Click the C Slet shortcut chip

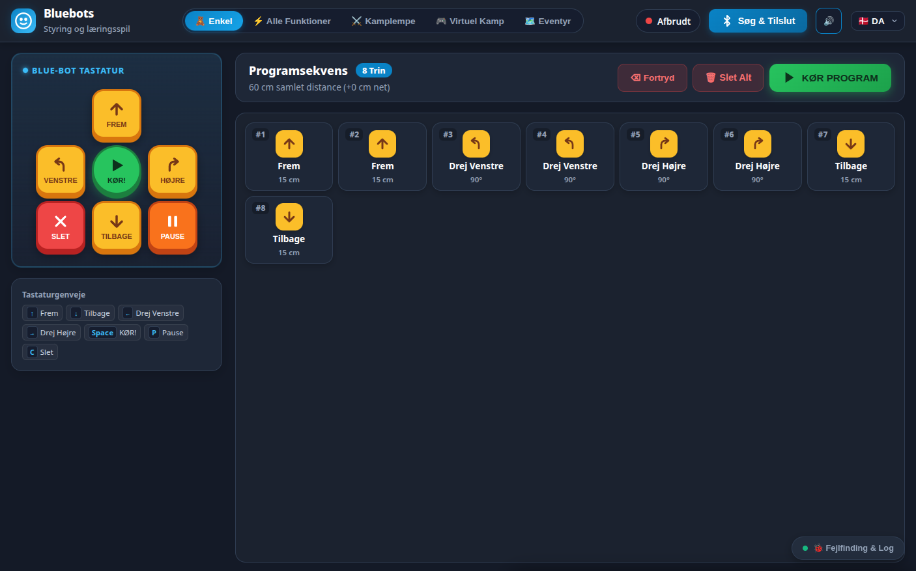(x=40, y=352)
